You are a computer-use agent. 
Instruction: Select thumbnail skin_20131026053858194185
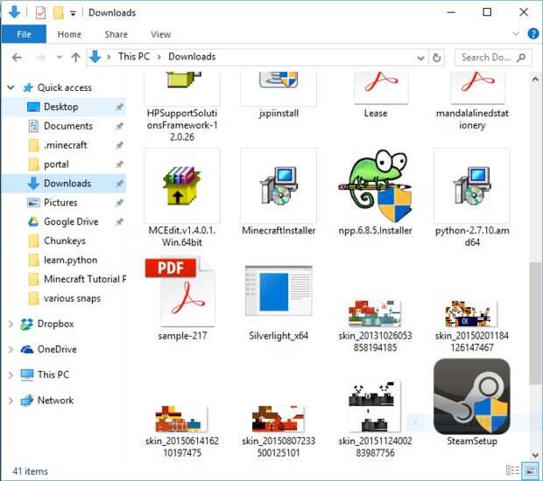(375, 313)
